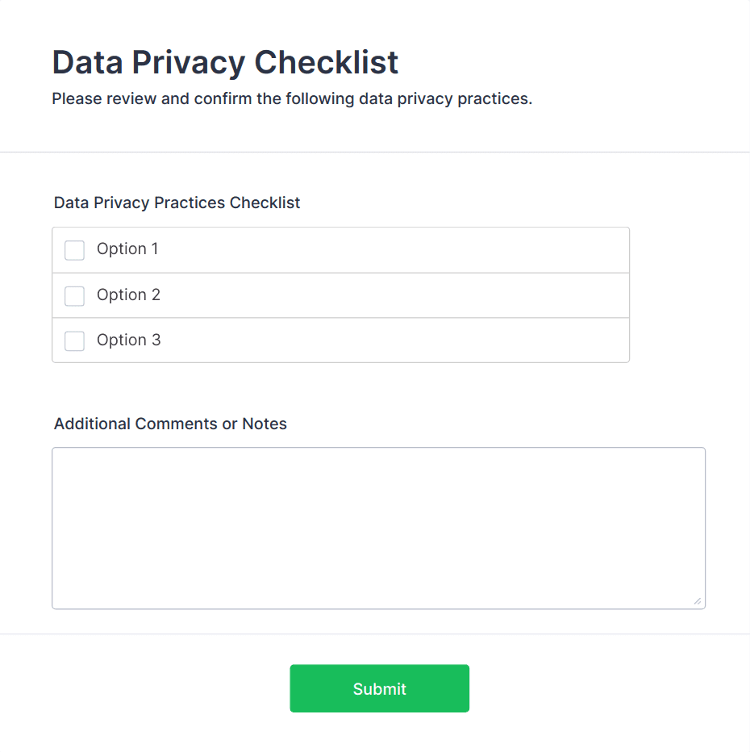
Task: Click empty space in Option 1 row
Action: pos(403,250)
